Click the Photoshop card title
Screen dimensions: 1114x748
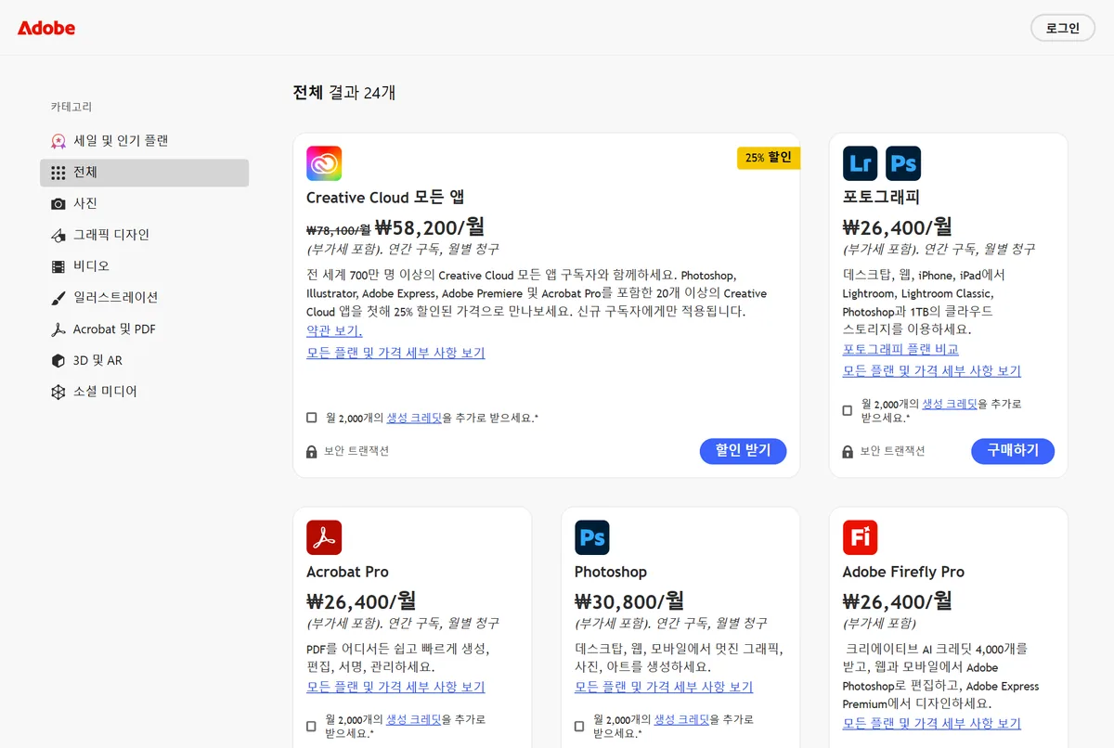611,572
